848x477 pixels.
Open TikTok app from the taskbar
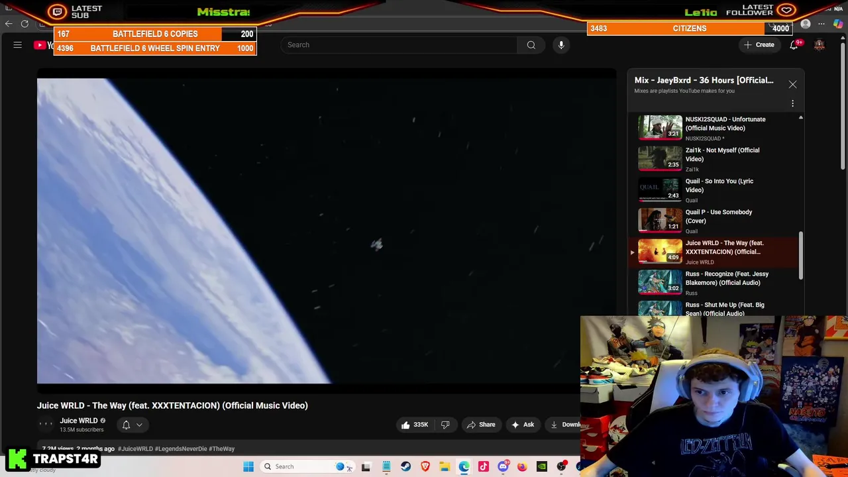point(484,466)
